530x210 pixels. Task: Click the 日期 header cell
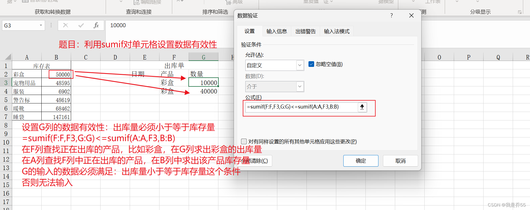point(144,74)
